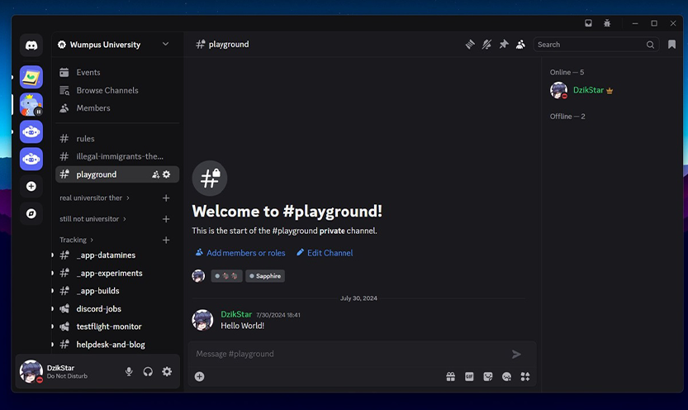
Task: Open the illegal-immigrants-the... channel
Action: point(117,156)
